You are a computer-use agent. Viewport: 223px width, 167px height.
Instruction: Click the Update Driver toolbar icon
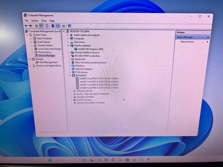click(63, 26)
